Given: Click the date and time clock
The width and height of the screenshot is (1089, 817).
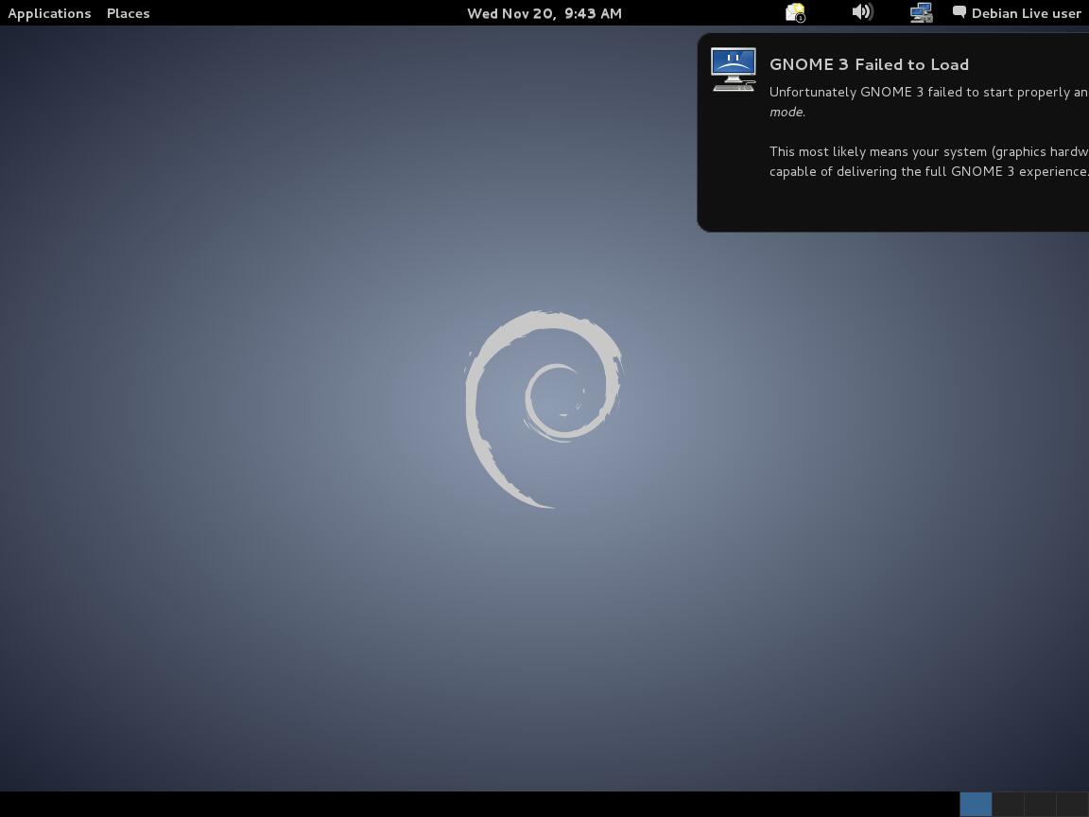Looking at the screenshot, I should pyautogui.click(x=544, y=13).
